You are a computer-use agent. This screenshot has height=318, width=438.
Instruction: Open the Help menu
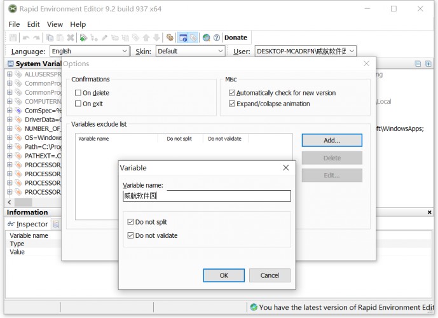(x=78, y=24)
